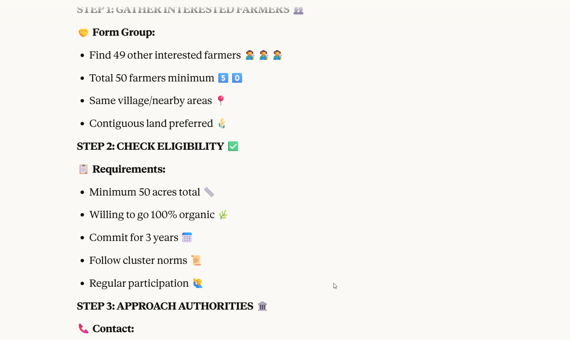570x340 pixels.
Task: Click the "Requirements:" subheading text
Action: pos(129,169)
